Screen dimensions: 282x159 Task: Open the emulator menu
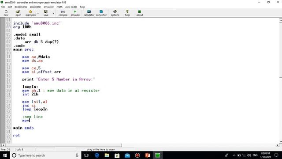pyautogui.click(x=49, y=7)
